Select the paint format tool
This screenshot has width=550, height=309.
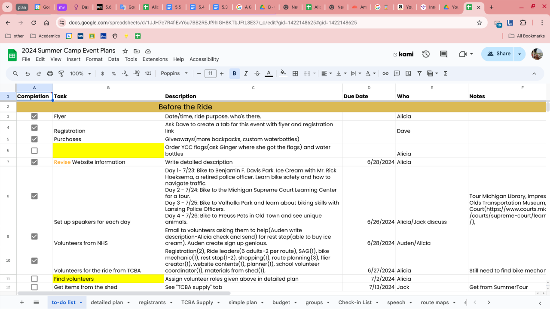tap(61, 73)
